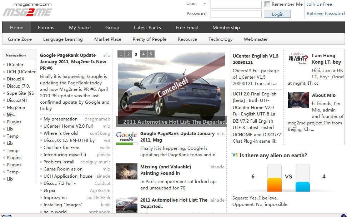
Task: Open the Missing (and Valuable) Painting article title
Action: tap(166, 170)
